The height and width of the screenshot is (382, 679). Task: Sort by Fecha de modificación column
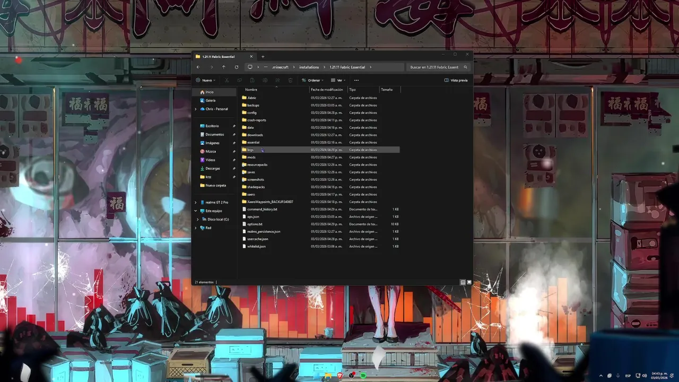(328, 90)
